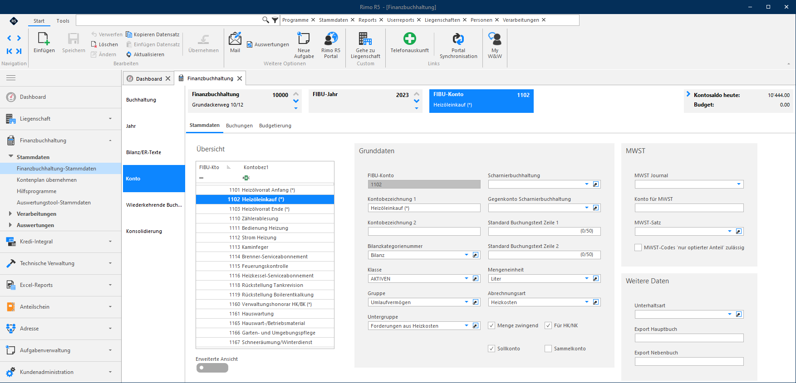This screenshot has width=796, height=383.
Task: Expand the Verarbeitungen tree node
Action: coord(10,213)
